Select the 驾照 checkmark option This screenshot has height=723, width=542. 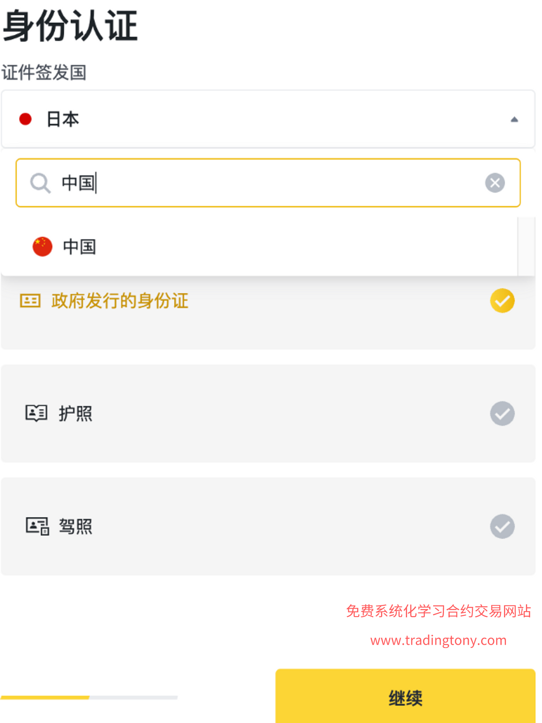502,526
